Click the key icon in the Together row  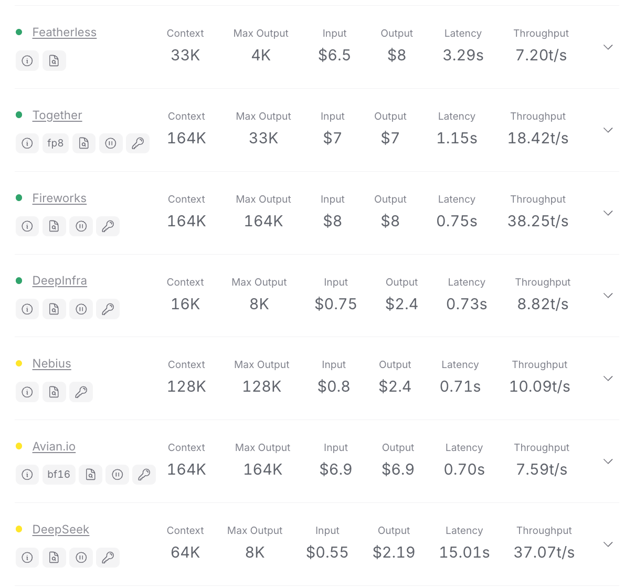(x=137, y=143)
